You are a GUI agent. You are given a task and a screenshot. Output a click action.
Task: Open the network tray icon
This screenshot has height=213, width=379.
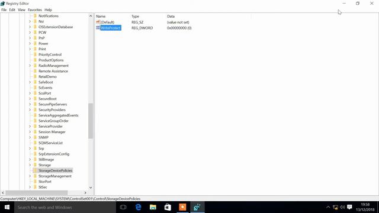(335, 207)
